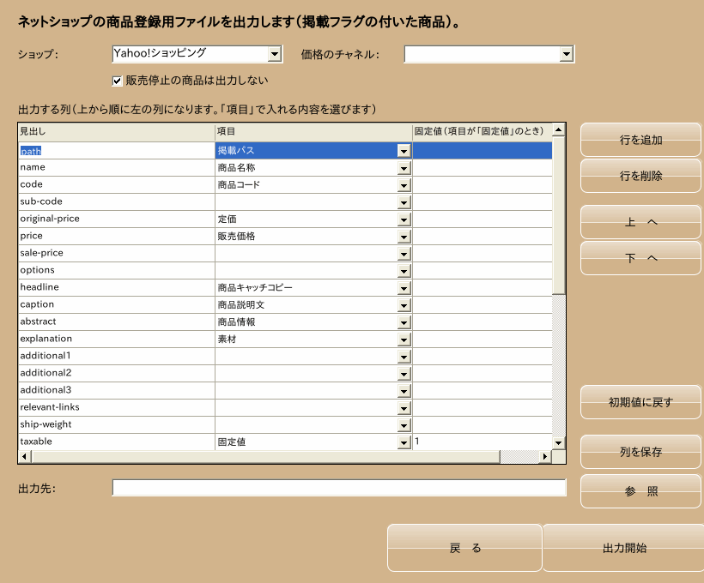Open the 項目 dropdown for options row

[x=404, y=271]
